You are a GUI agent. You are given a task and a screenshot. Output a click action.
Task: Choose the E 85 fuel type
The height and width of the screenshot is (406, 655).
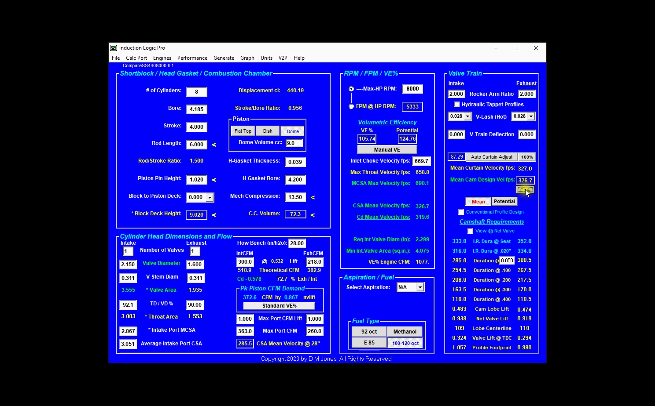tap(369, 343)
